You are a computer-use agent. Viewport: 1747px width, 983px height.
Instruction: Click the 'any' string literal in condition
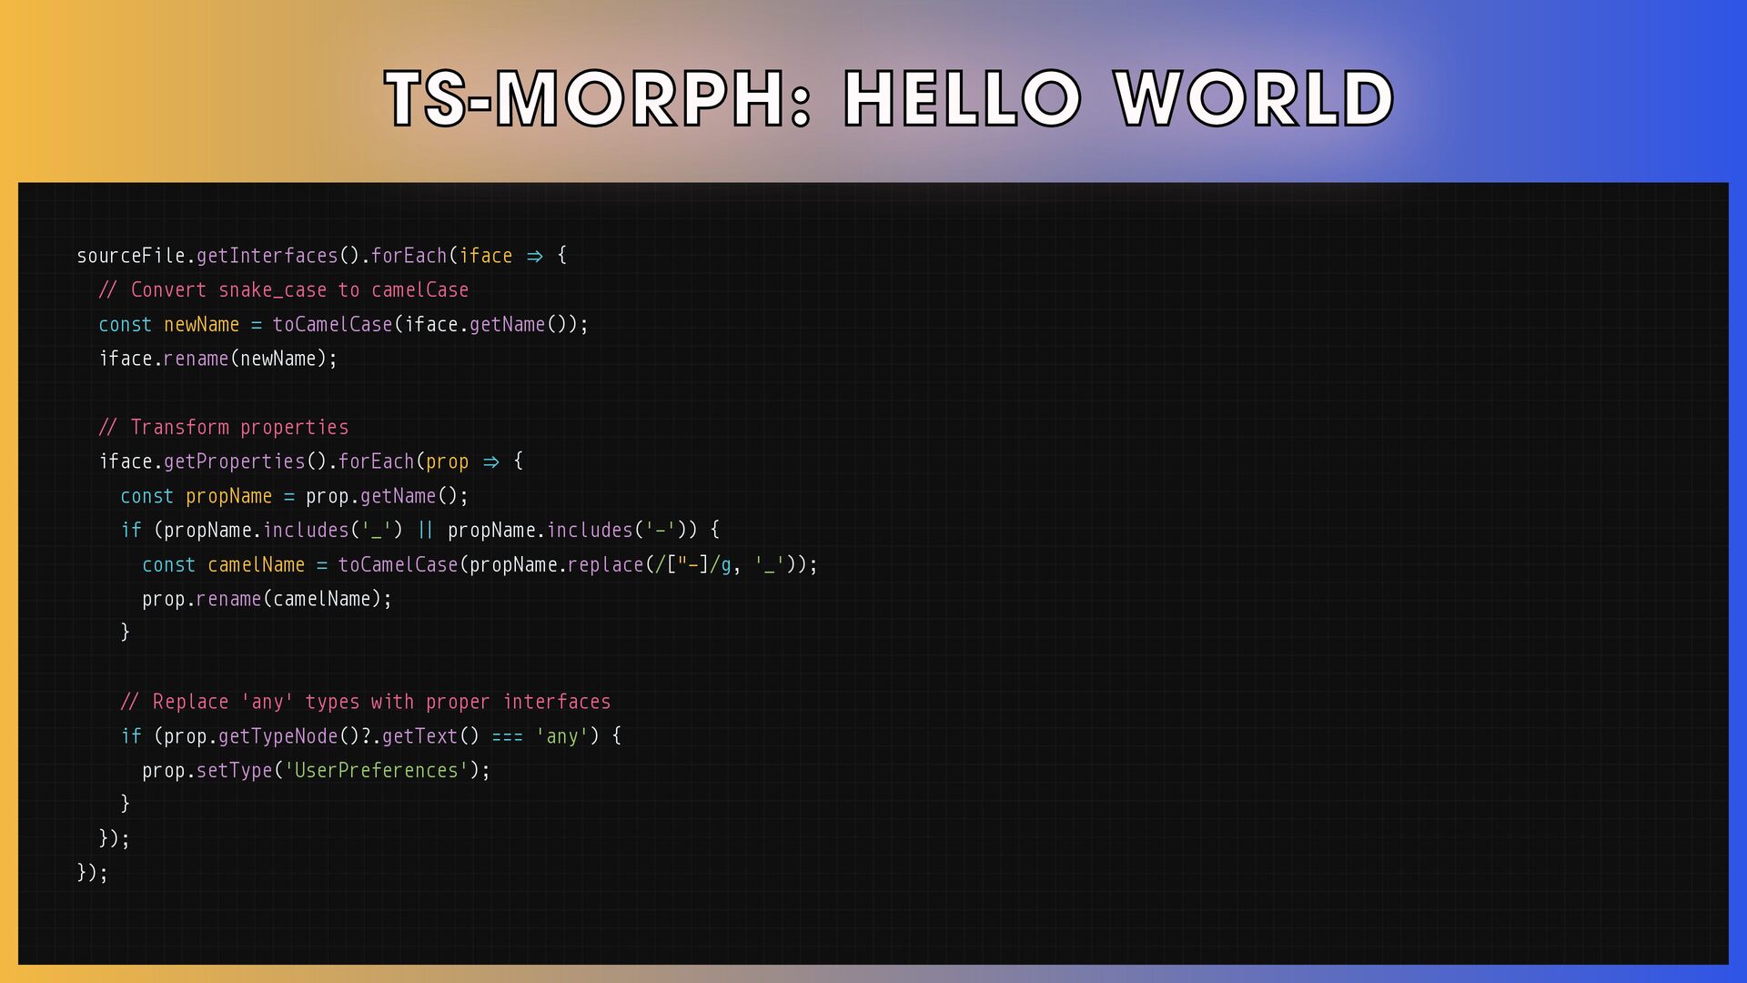[561, 736]
